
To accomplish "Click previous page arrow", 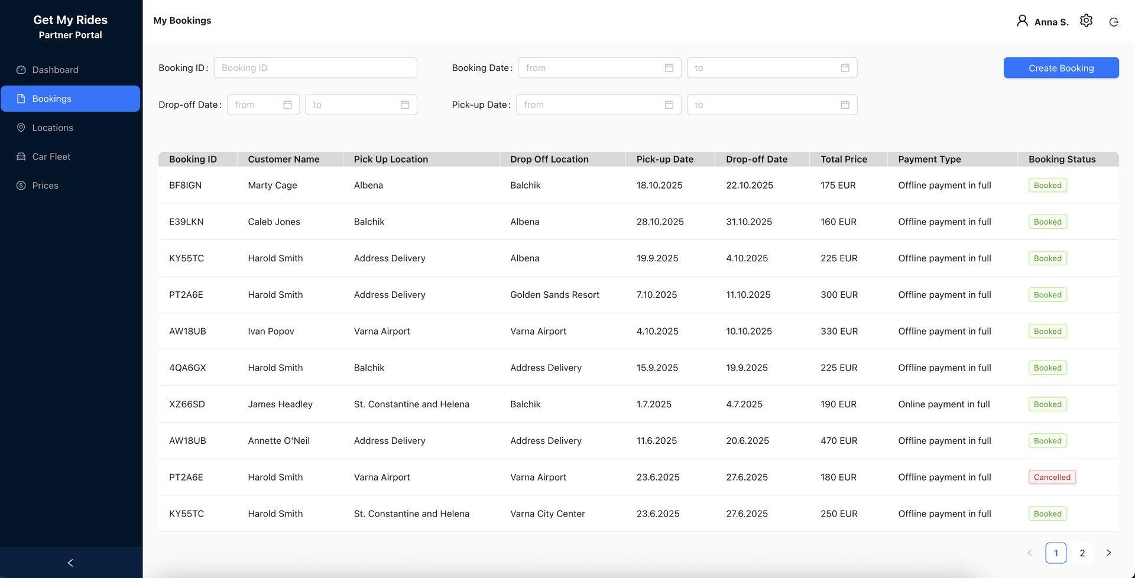I will click(1029, 553).
